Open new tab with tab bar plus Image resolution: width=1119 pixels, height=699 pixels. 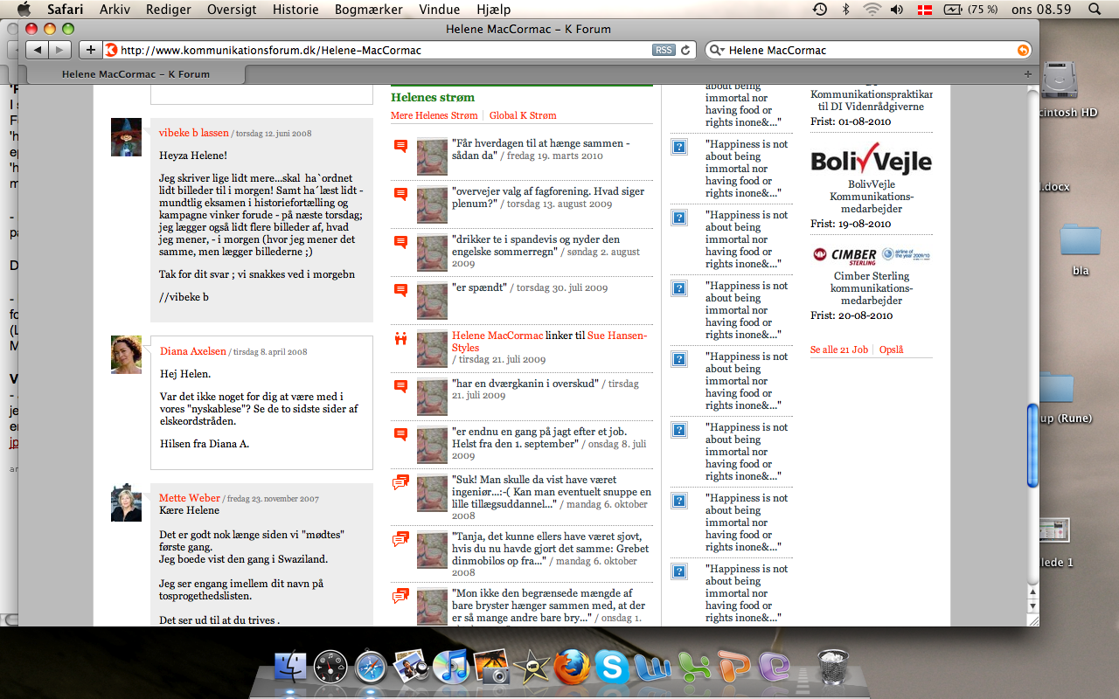coord(1027,74)
